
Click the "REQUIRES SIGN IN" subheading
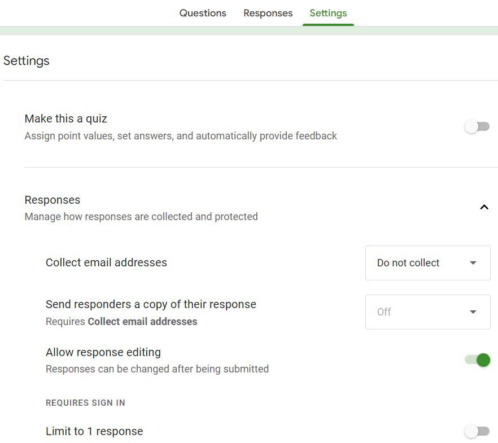click(85, 403)
